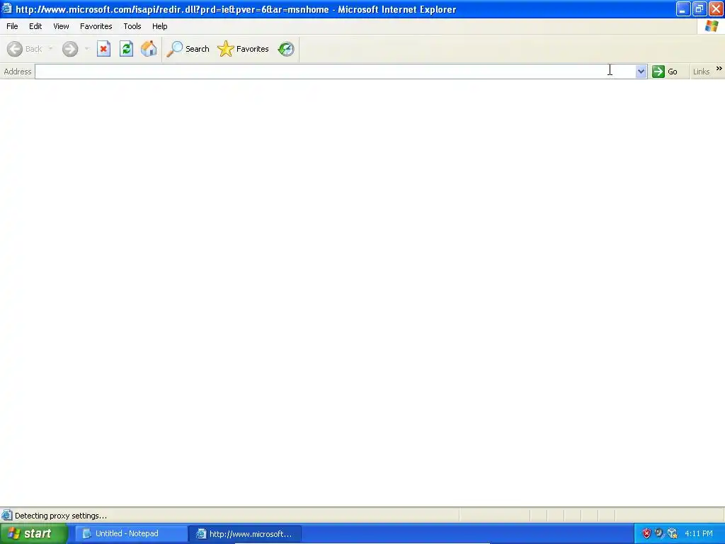Close the Internet Explorer window

[x=716, y=9]
